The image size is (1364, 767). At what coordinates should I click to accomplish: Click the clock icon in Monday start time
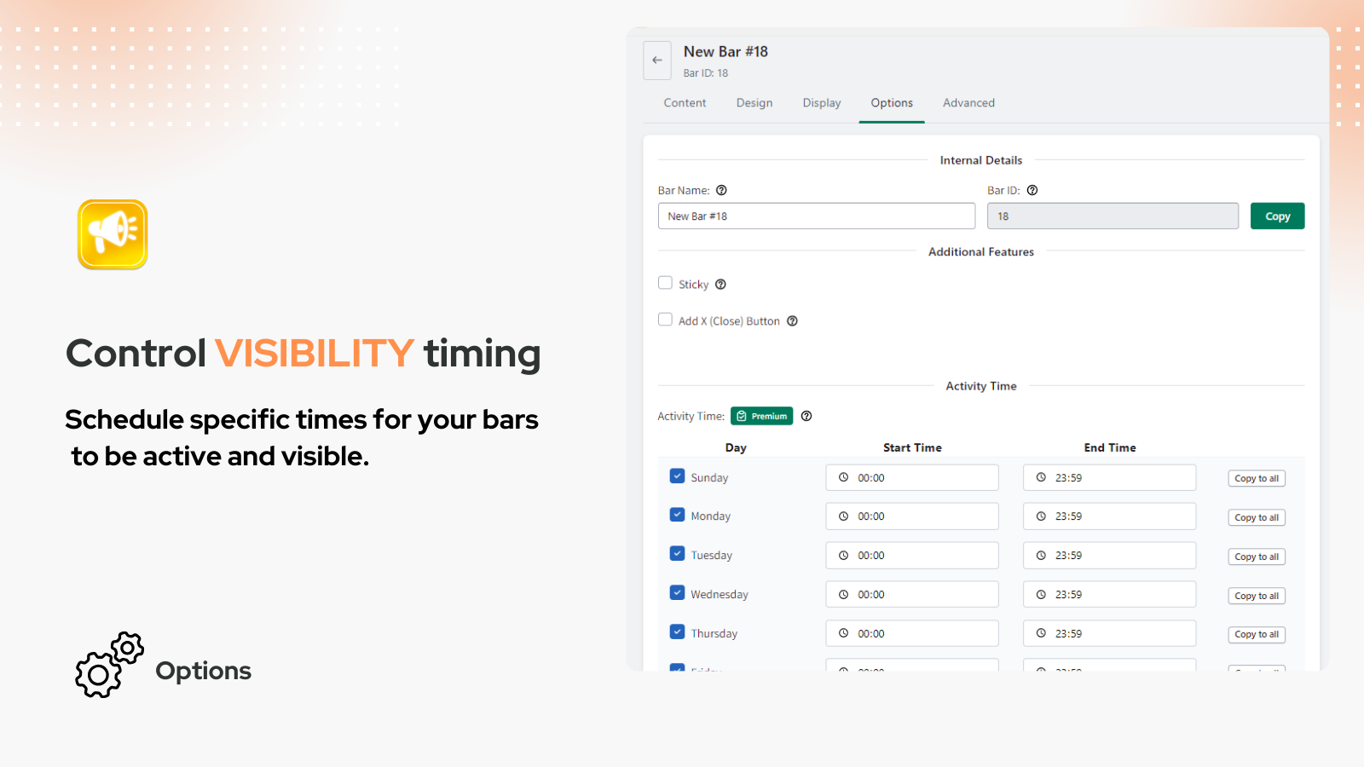coord(843,516)
